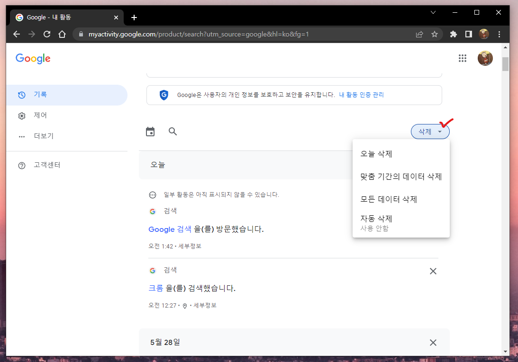Open the 크롬 search term link
518x362 pixels.
click(x=155, y=288)
